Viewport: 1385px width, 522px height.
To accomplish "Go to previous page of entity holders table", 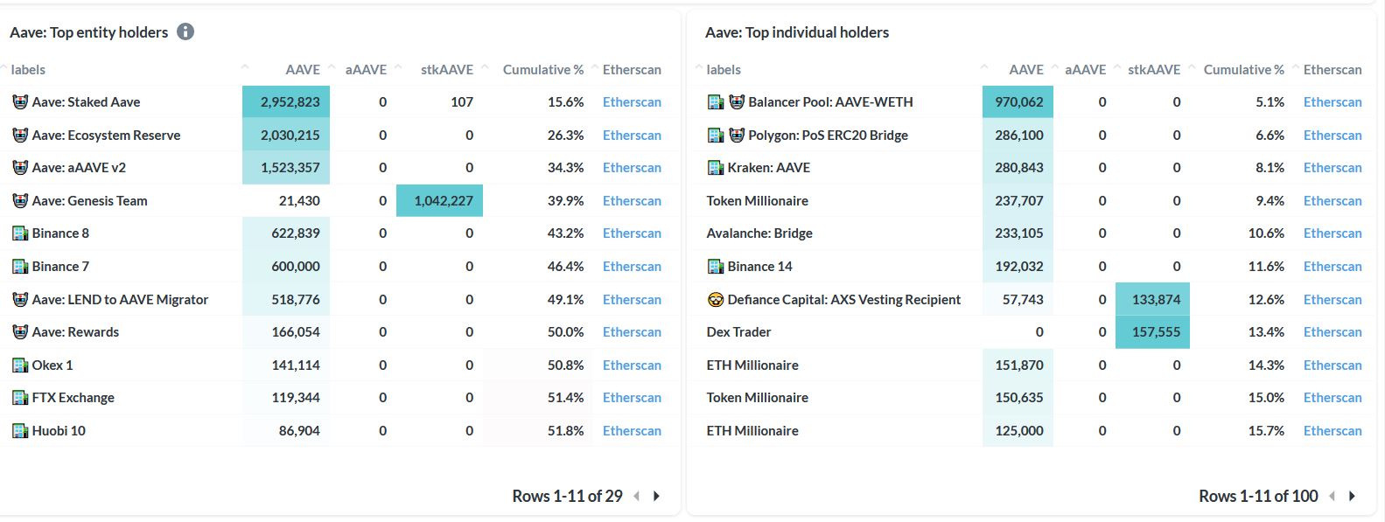I will tap(636, 496).
